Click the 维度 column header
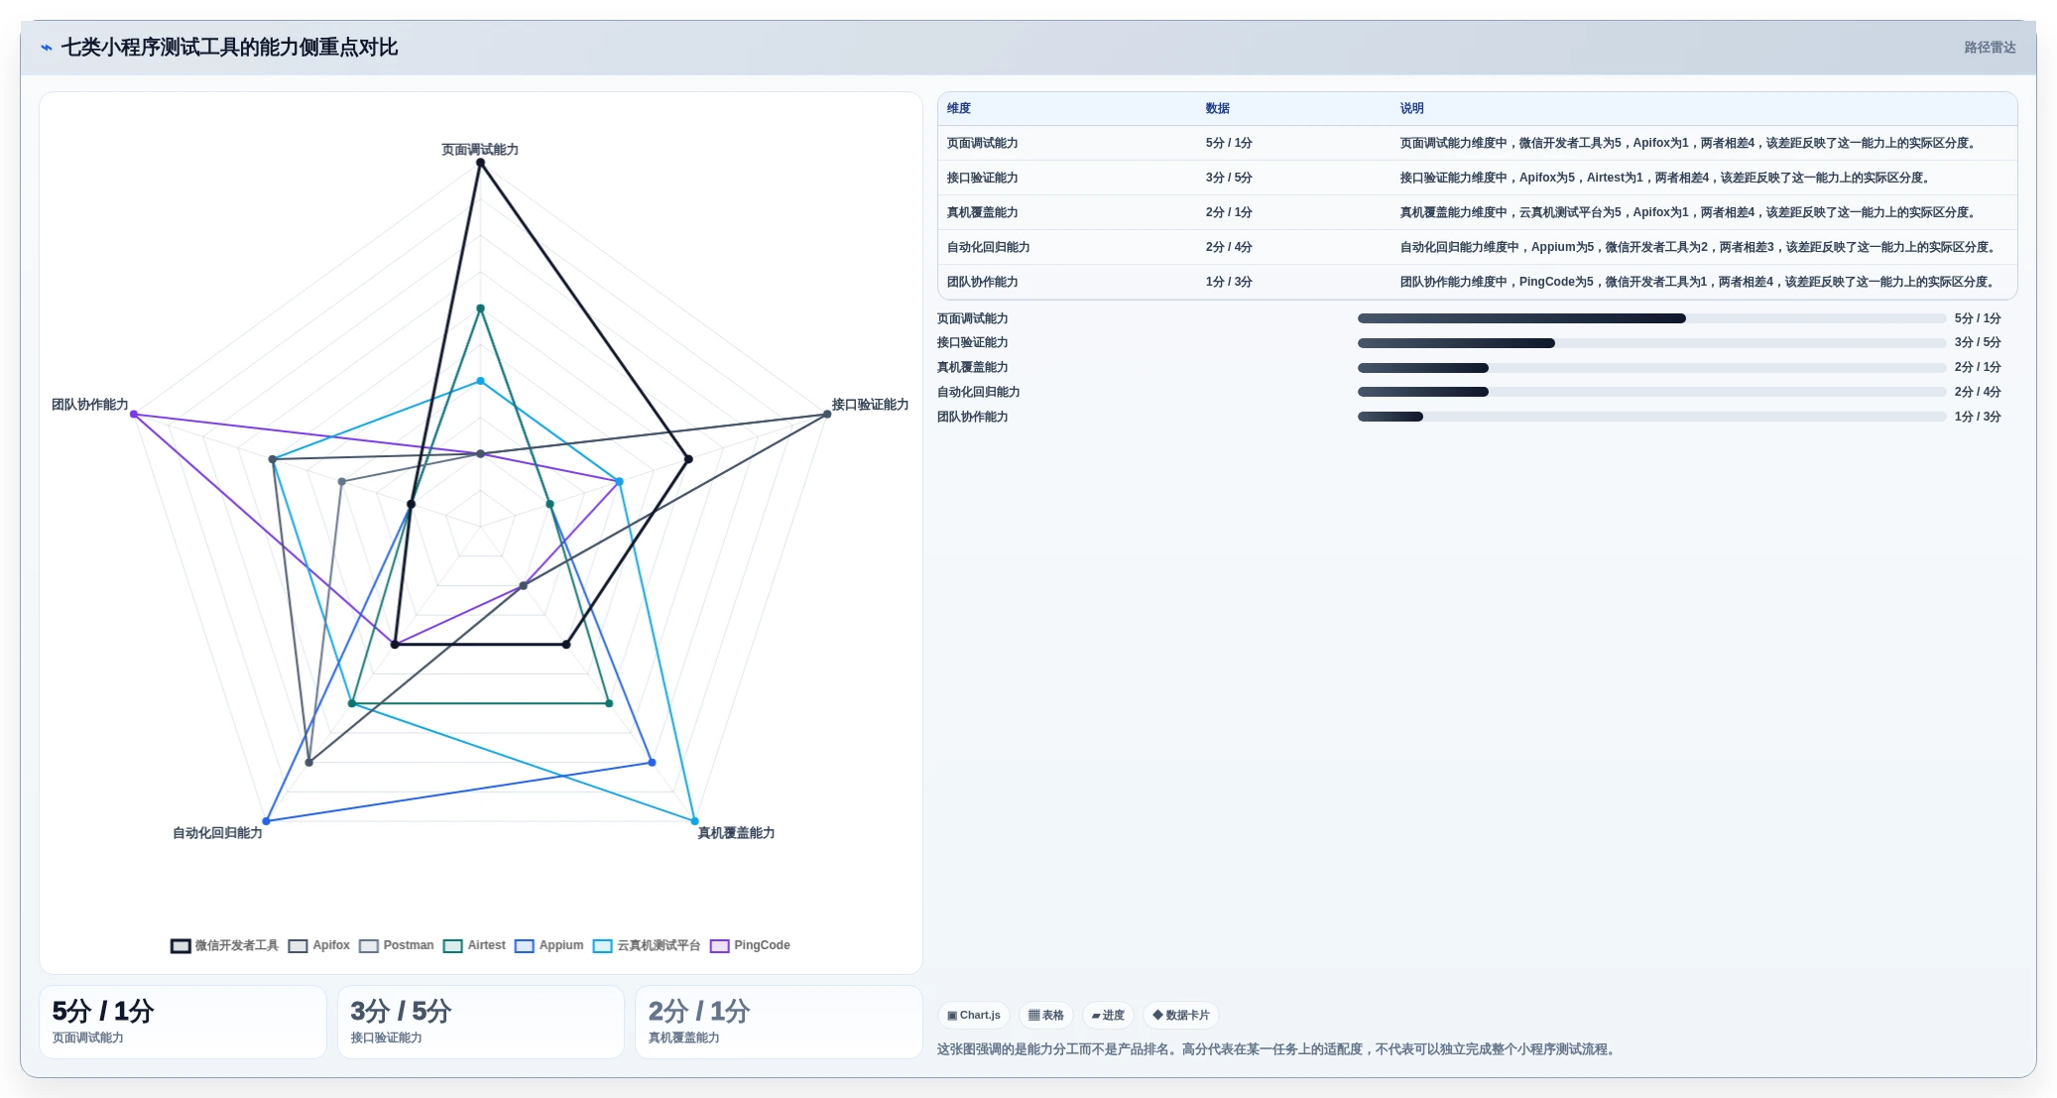The image size is (2057, 1098). click(959, 108)
